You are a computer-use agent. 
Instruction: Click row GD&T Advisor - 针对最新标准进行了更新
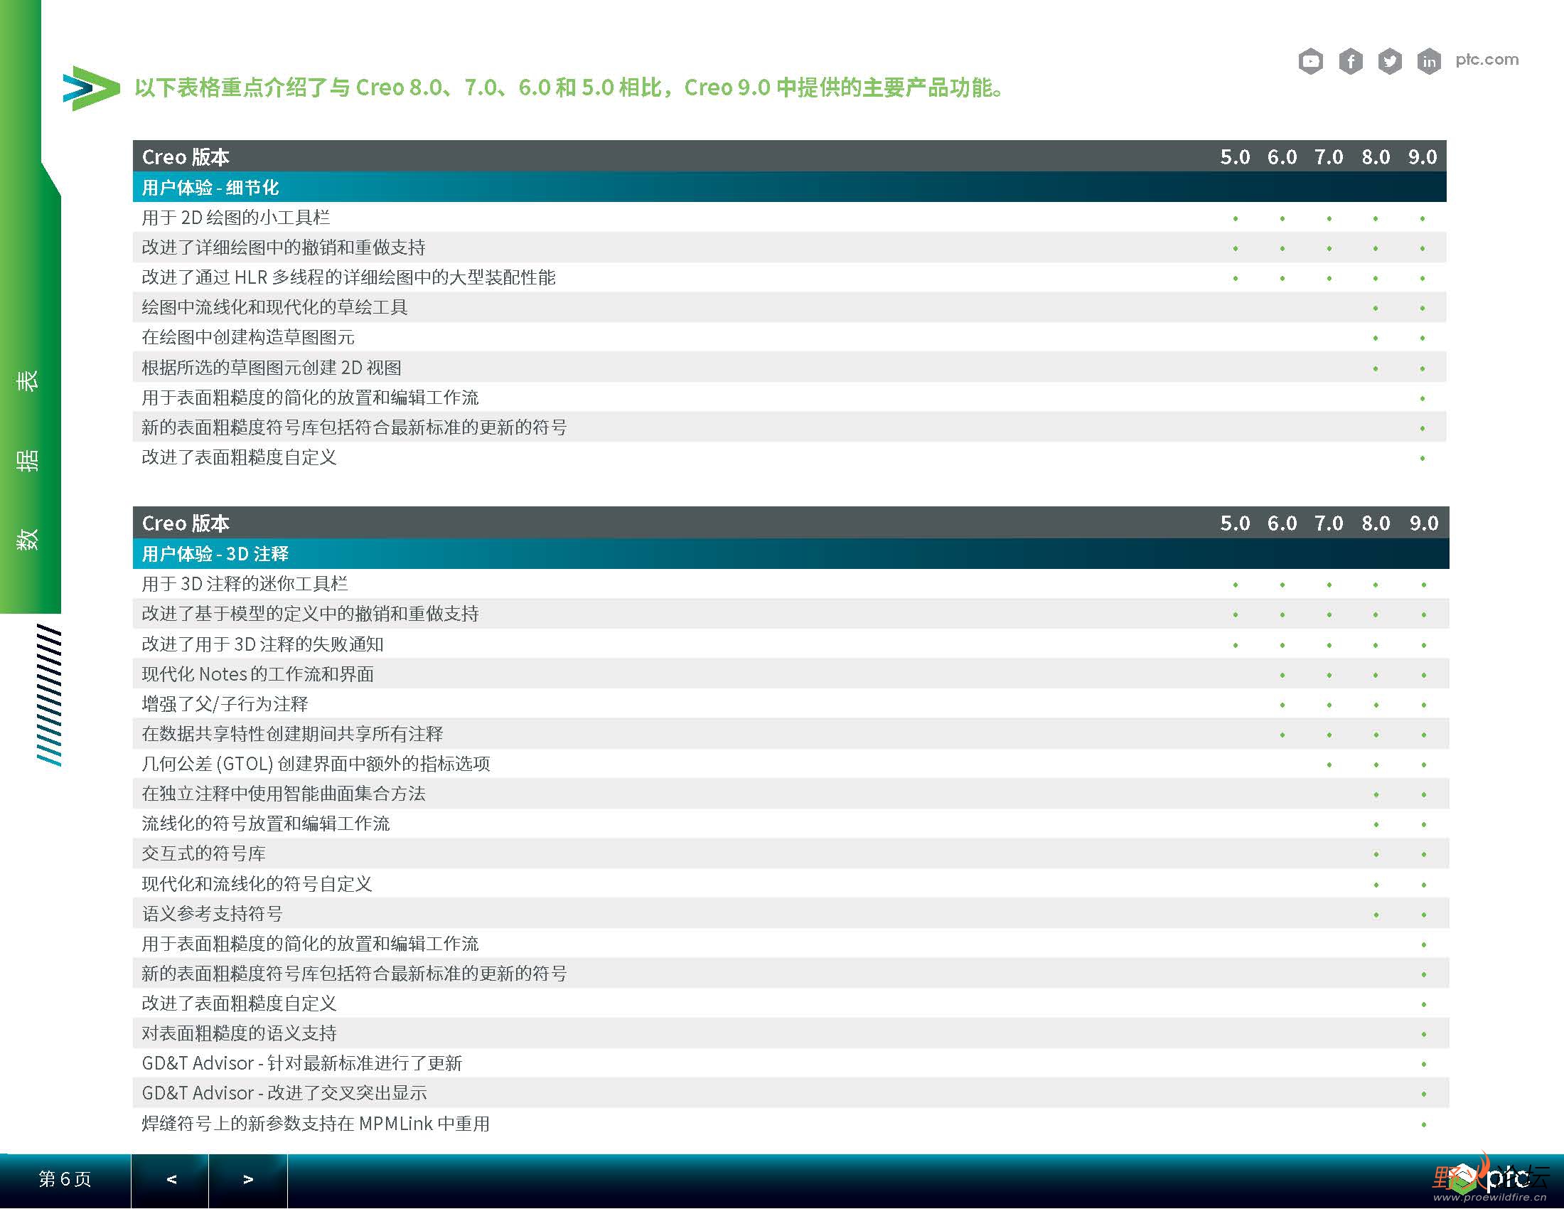pos(791,1064)
